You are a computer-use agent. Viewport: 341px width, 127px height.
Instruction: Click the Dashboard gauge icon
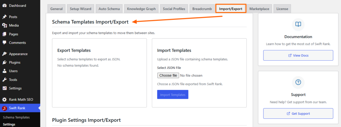coord(4,6)
